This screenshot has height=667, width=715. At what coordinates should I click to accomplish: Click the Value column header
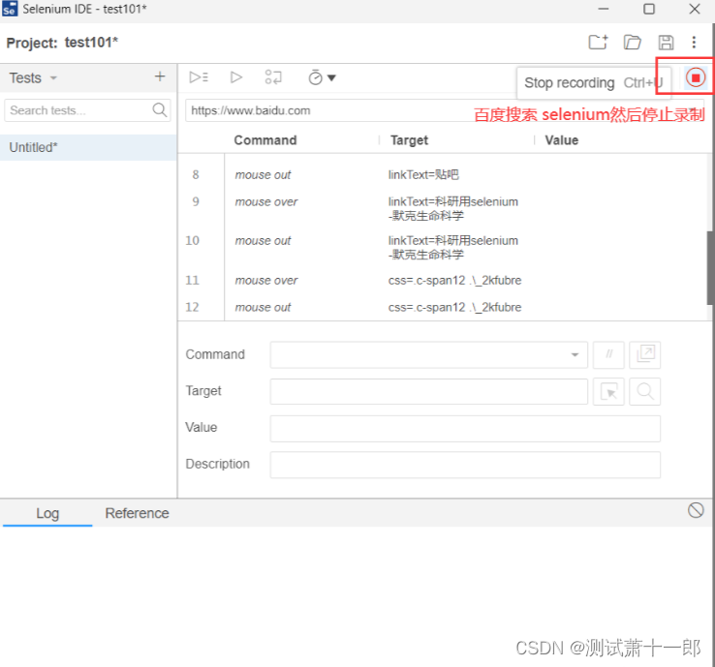[x=561, y=139]
